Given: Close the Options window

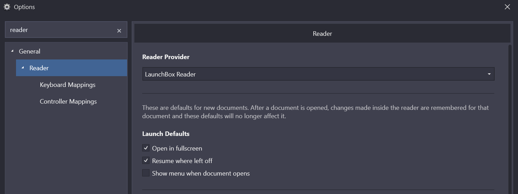Looking at the screenshot, I should click(508, 7).
